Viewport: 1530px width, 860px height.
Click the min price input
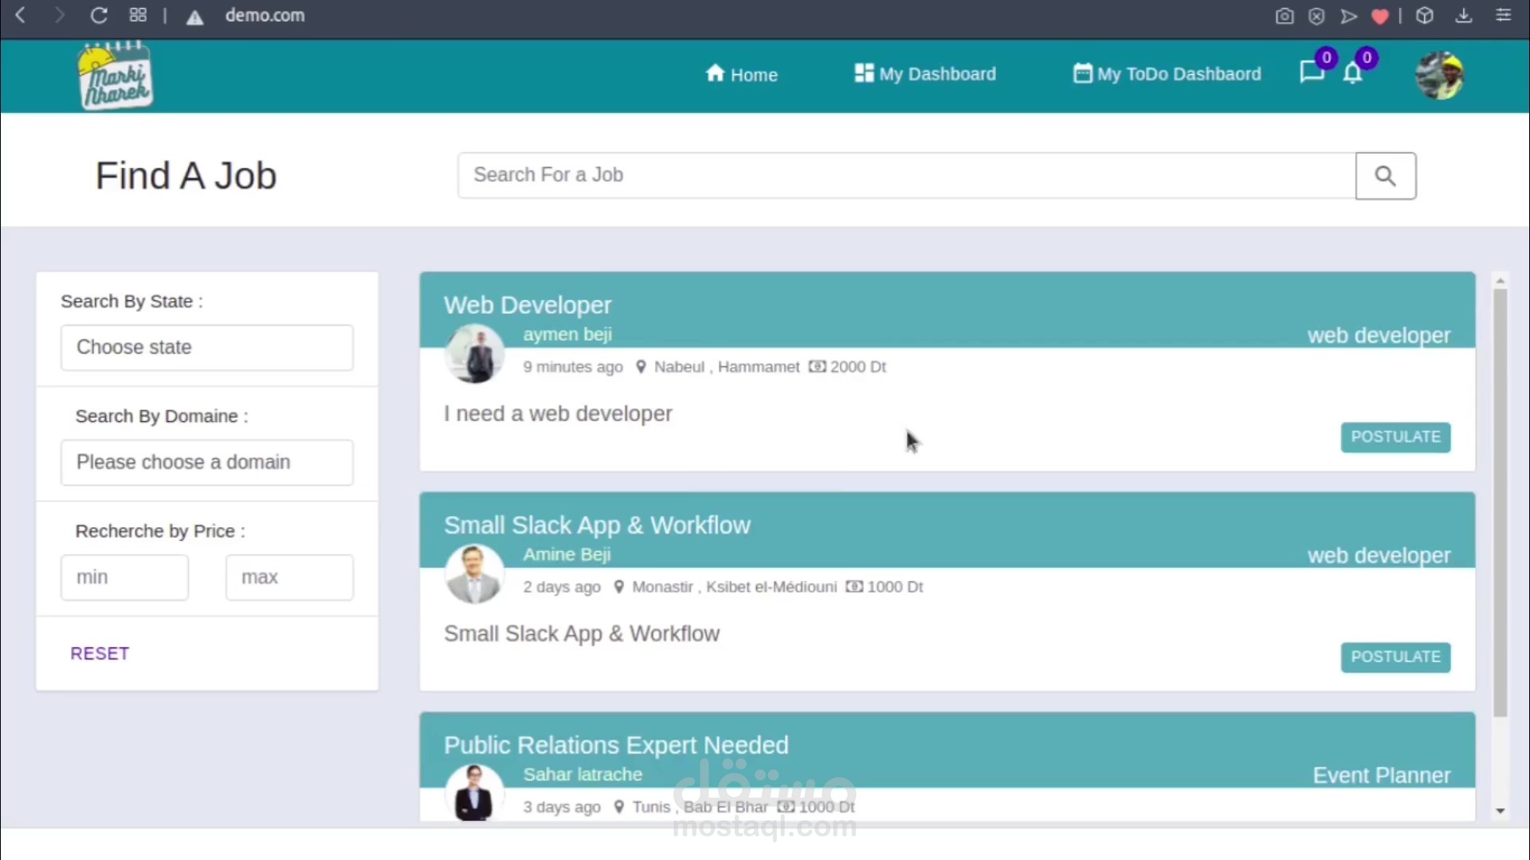click(124, 577)
